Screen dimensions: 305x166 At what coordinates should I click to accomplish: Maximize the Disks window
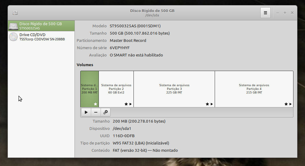[285, 13]
